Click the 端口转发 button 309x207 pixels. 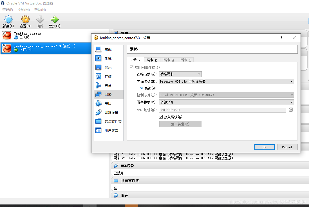(180, 124)
